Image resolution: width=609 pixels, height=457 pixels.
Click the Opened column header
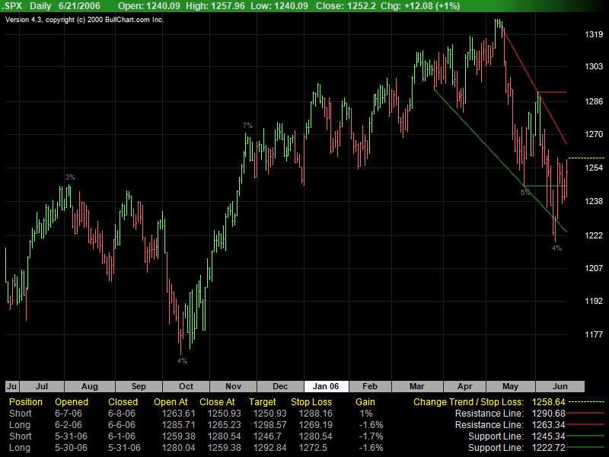[72, 402]
